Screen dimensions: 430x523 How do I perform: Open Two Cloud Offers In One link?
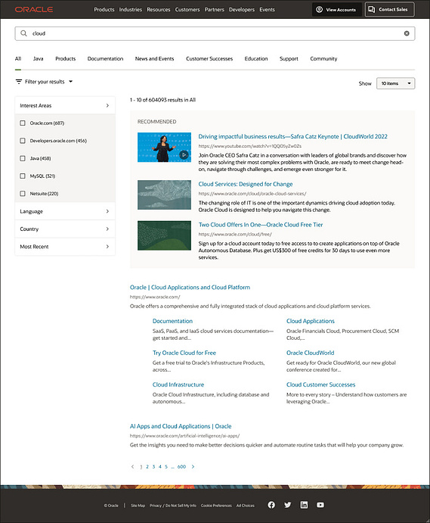pos(261,225)
